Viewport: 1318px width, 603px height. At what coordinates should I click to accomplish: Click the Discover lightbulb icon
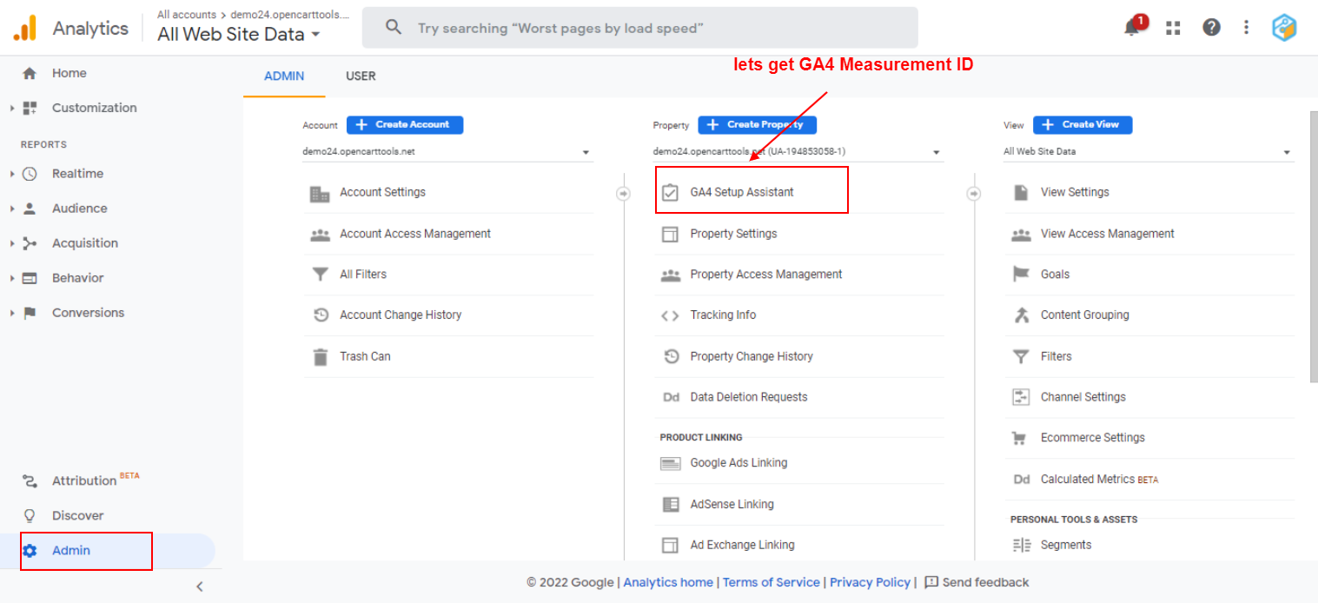point(30,515)
